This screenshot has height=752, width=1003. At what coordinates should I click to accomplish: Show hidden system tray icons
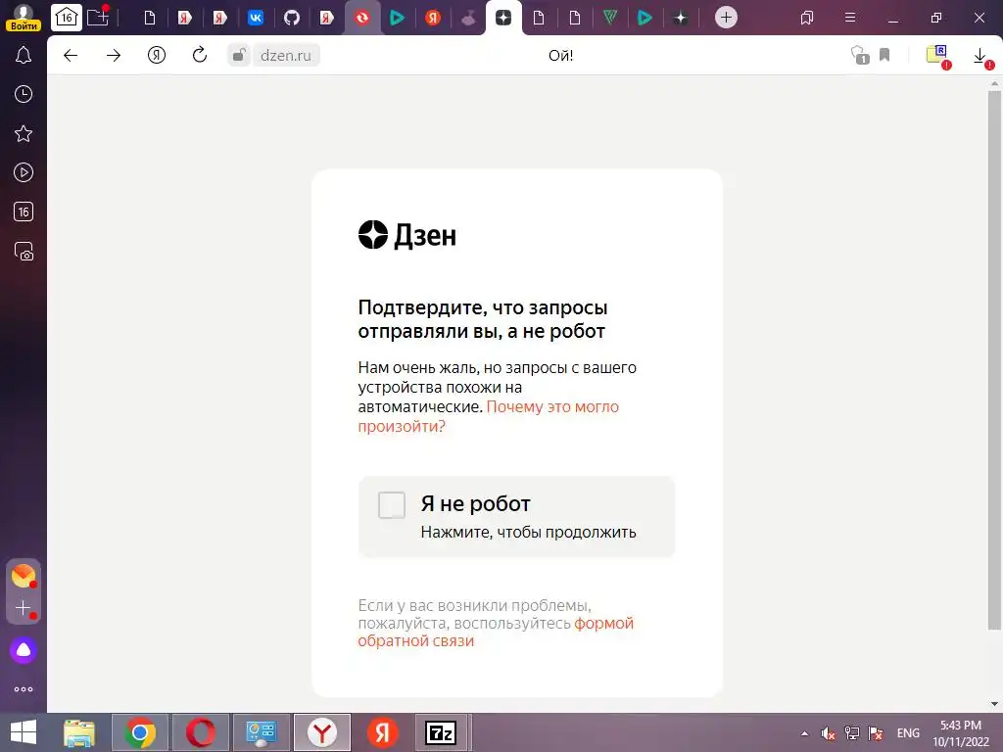point(805,733)
